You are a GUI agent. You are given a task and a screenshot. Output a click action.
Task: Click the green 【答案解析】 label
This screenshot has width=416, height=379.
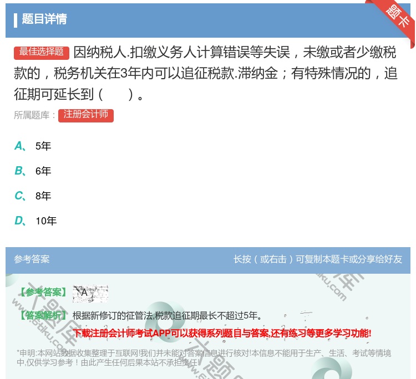click(42, 316)
